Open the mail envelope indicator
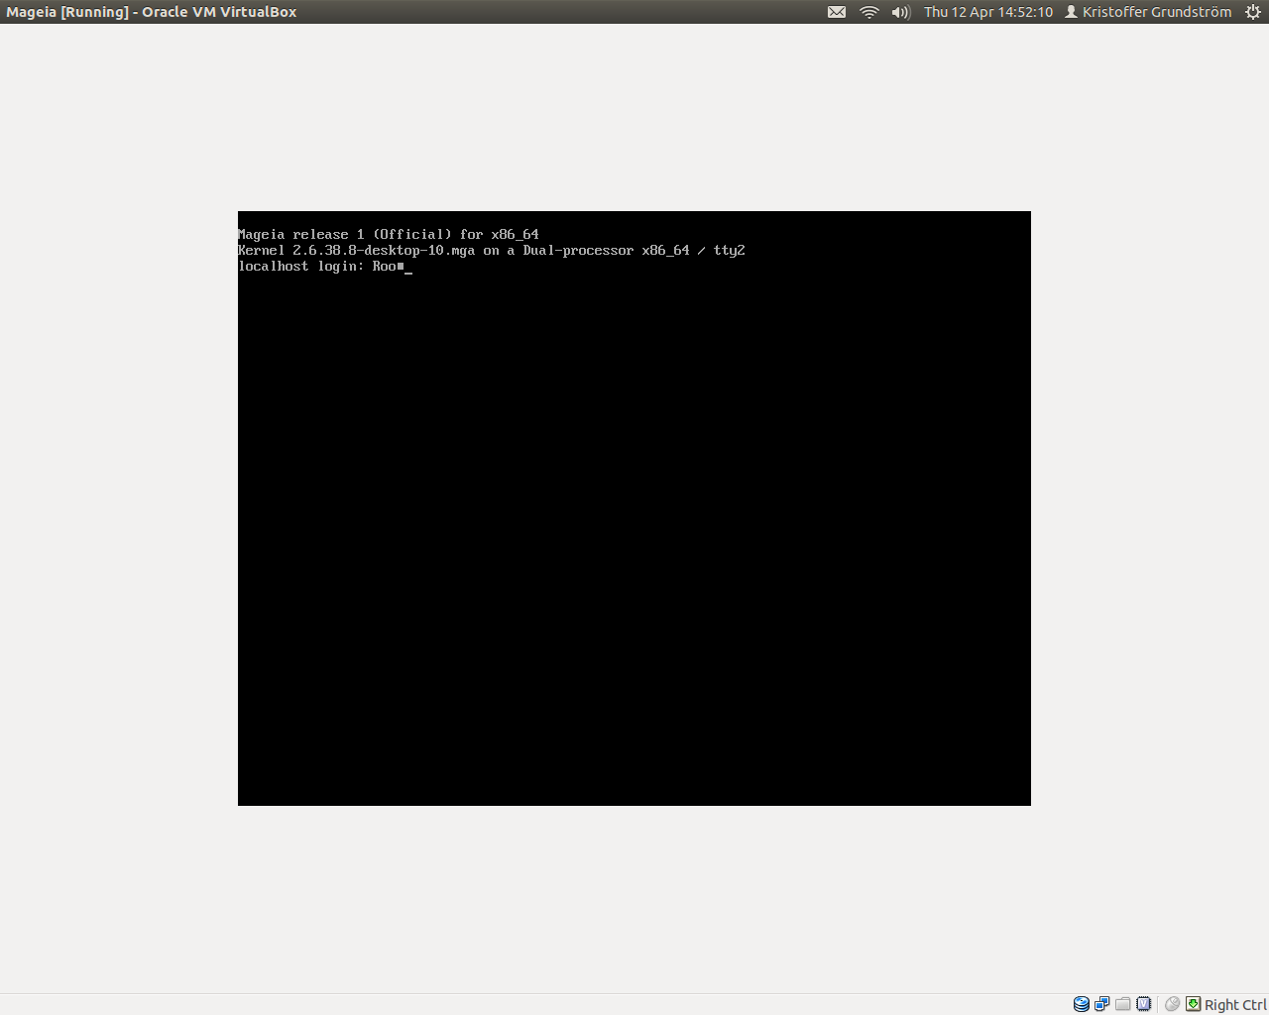This screenshot has height=1015, width=1269. tap(837, 12)
